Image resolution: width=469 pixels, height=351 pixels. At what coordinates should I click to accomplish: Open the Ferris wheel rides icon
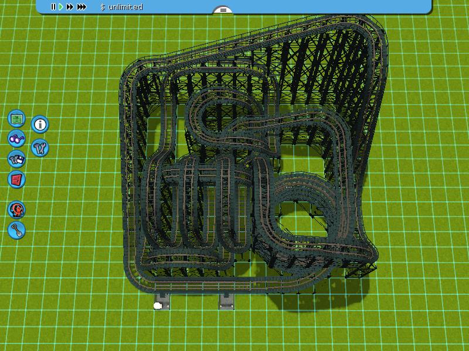coord(16,210)
